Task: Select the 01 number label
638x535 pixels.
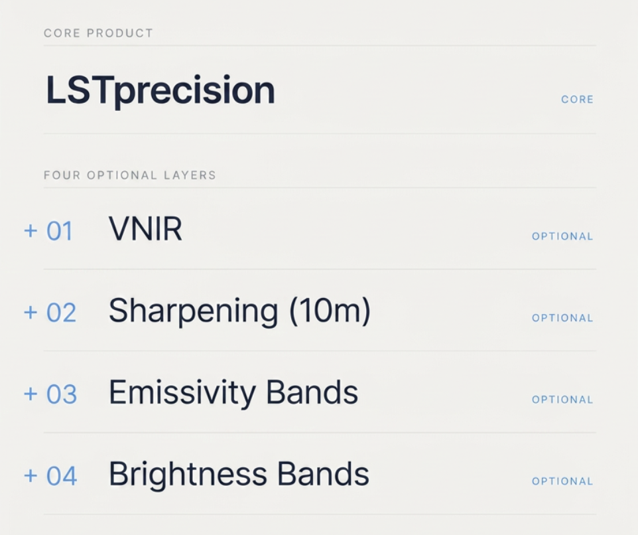Action: (x=60, y=231)
